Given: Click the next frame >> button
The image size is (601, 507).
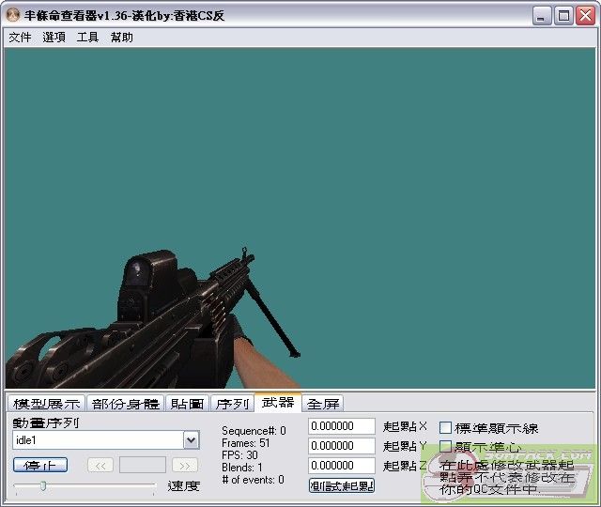Looking at the screenshot, I should pos(185,465).
